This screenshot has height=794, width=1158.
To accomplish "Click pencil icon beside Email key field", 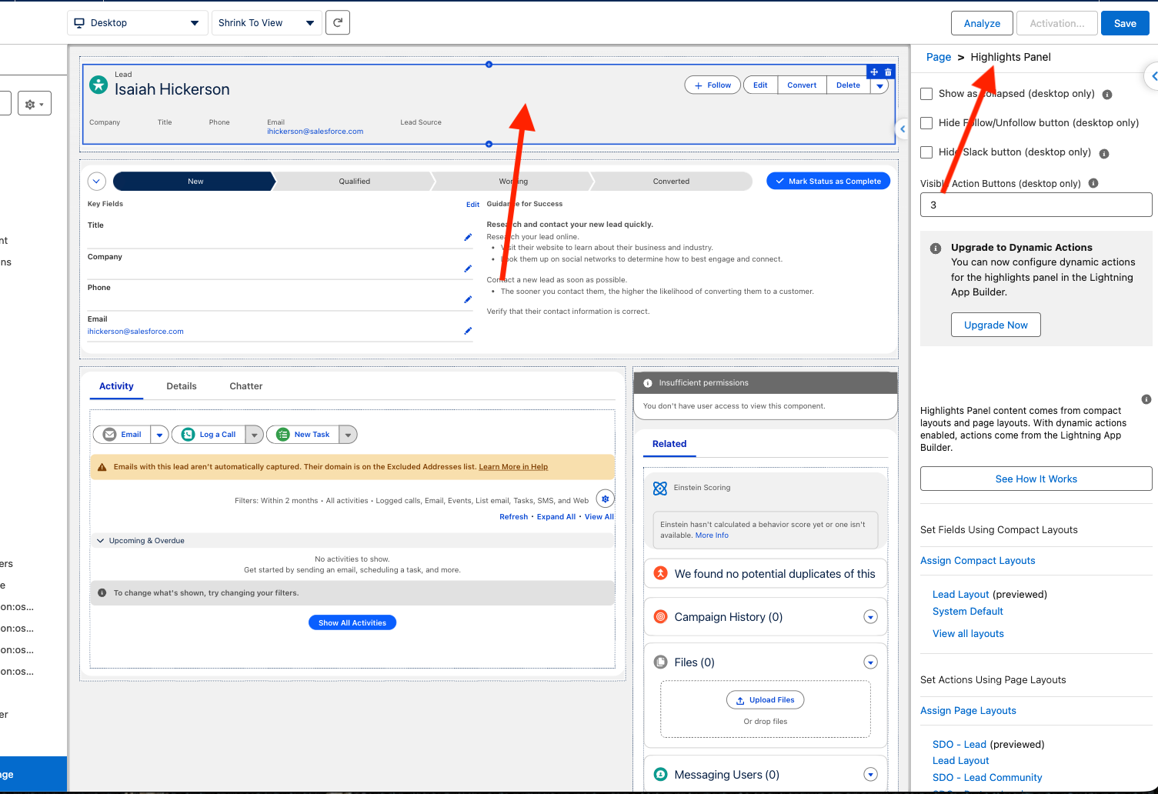I will tap(468, 331).
